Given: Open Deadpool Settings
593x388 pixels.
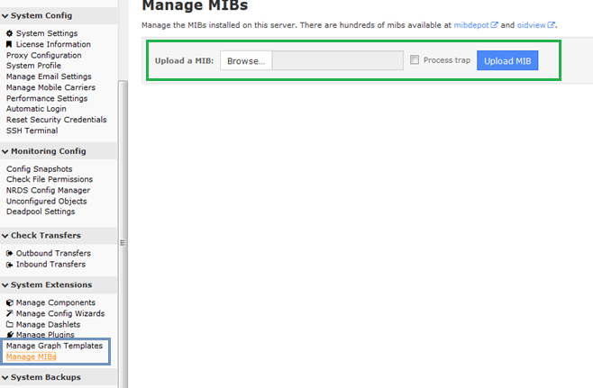Looking at the screenshot, I should 41,212.
